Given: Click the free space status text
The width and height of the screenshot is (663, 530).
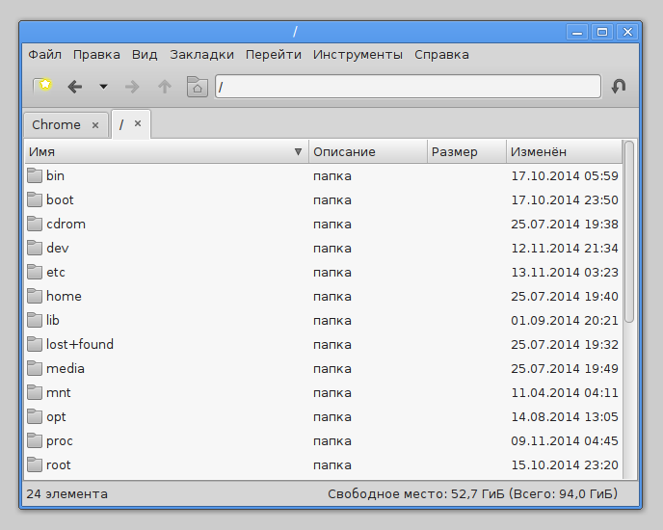Looking at the screenshot, I should (x=473, y=493).
